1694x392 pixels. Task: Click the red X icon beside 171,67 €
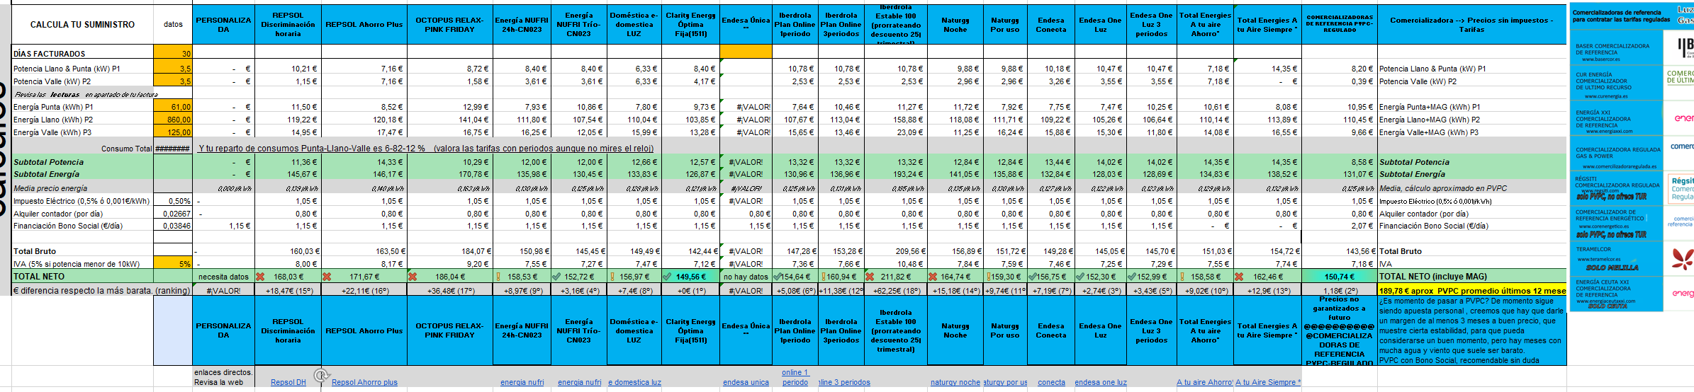[327, 277]
